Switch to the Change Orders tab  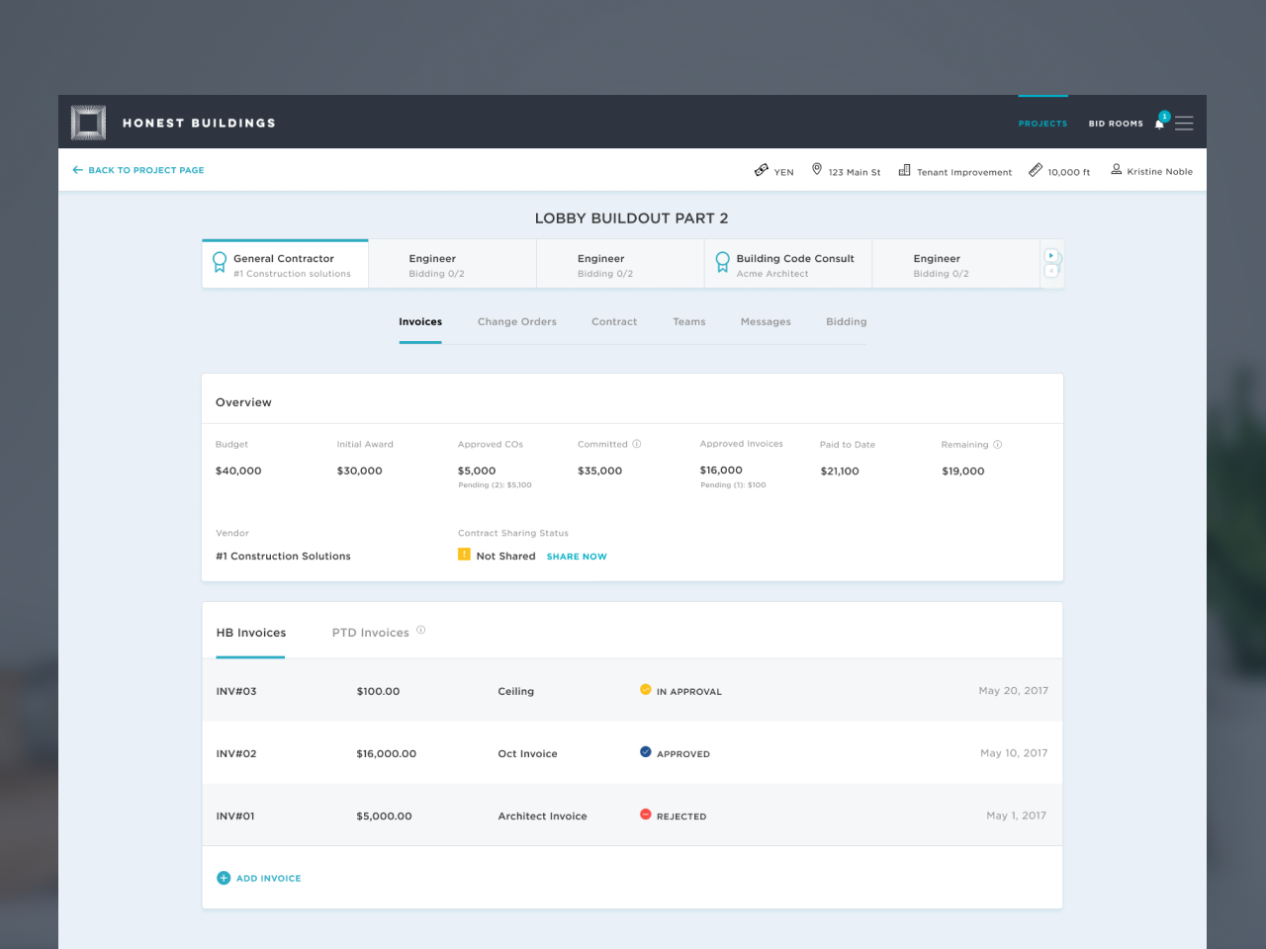516,322
